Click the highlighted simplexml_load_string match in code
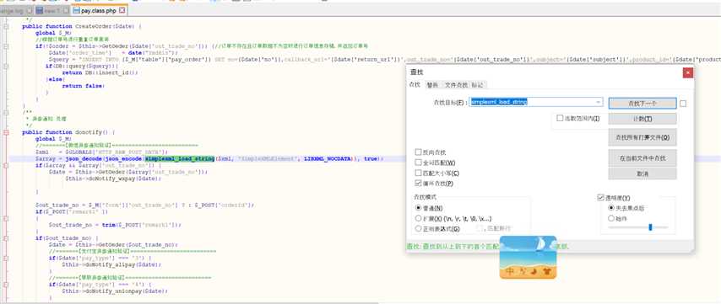 click(x=181, y=158)
